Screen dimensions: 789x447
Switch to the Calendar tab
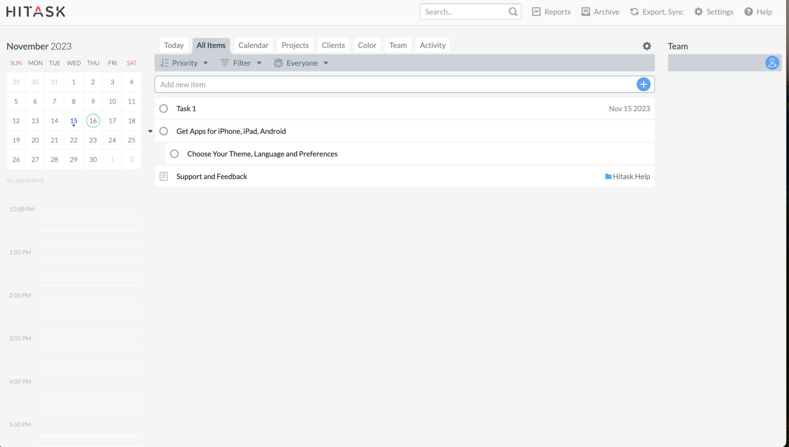[253, 45]
